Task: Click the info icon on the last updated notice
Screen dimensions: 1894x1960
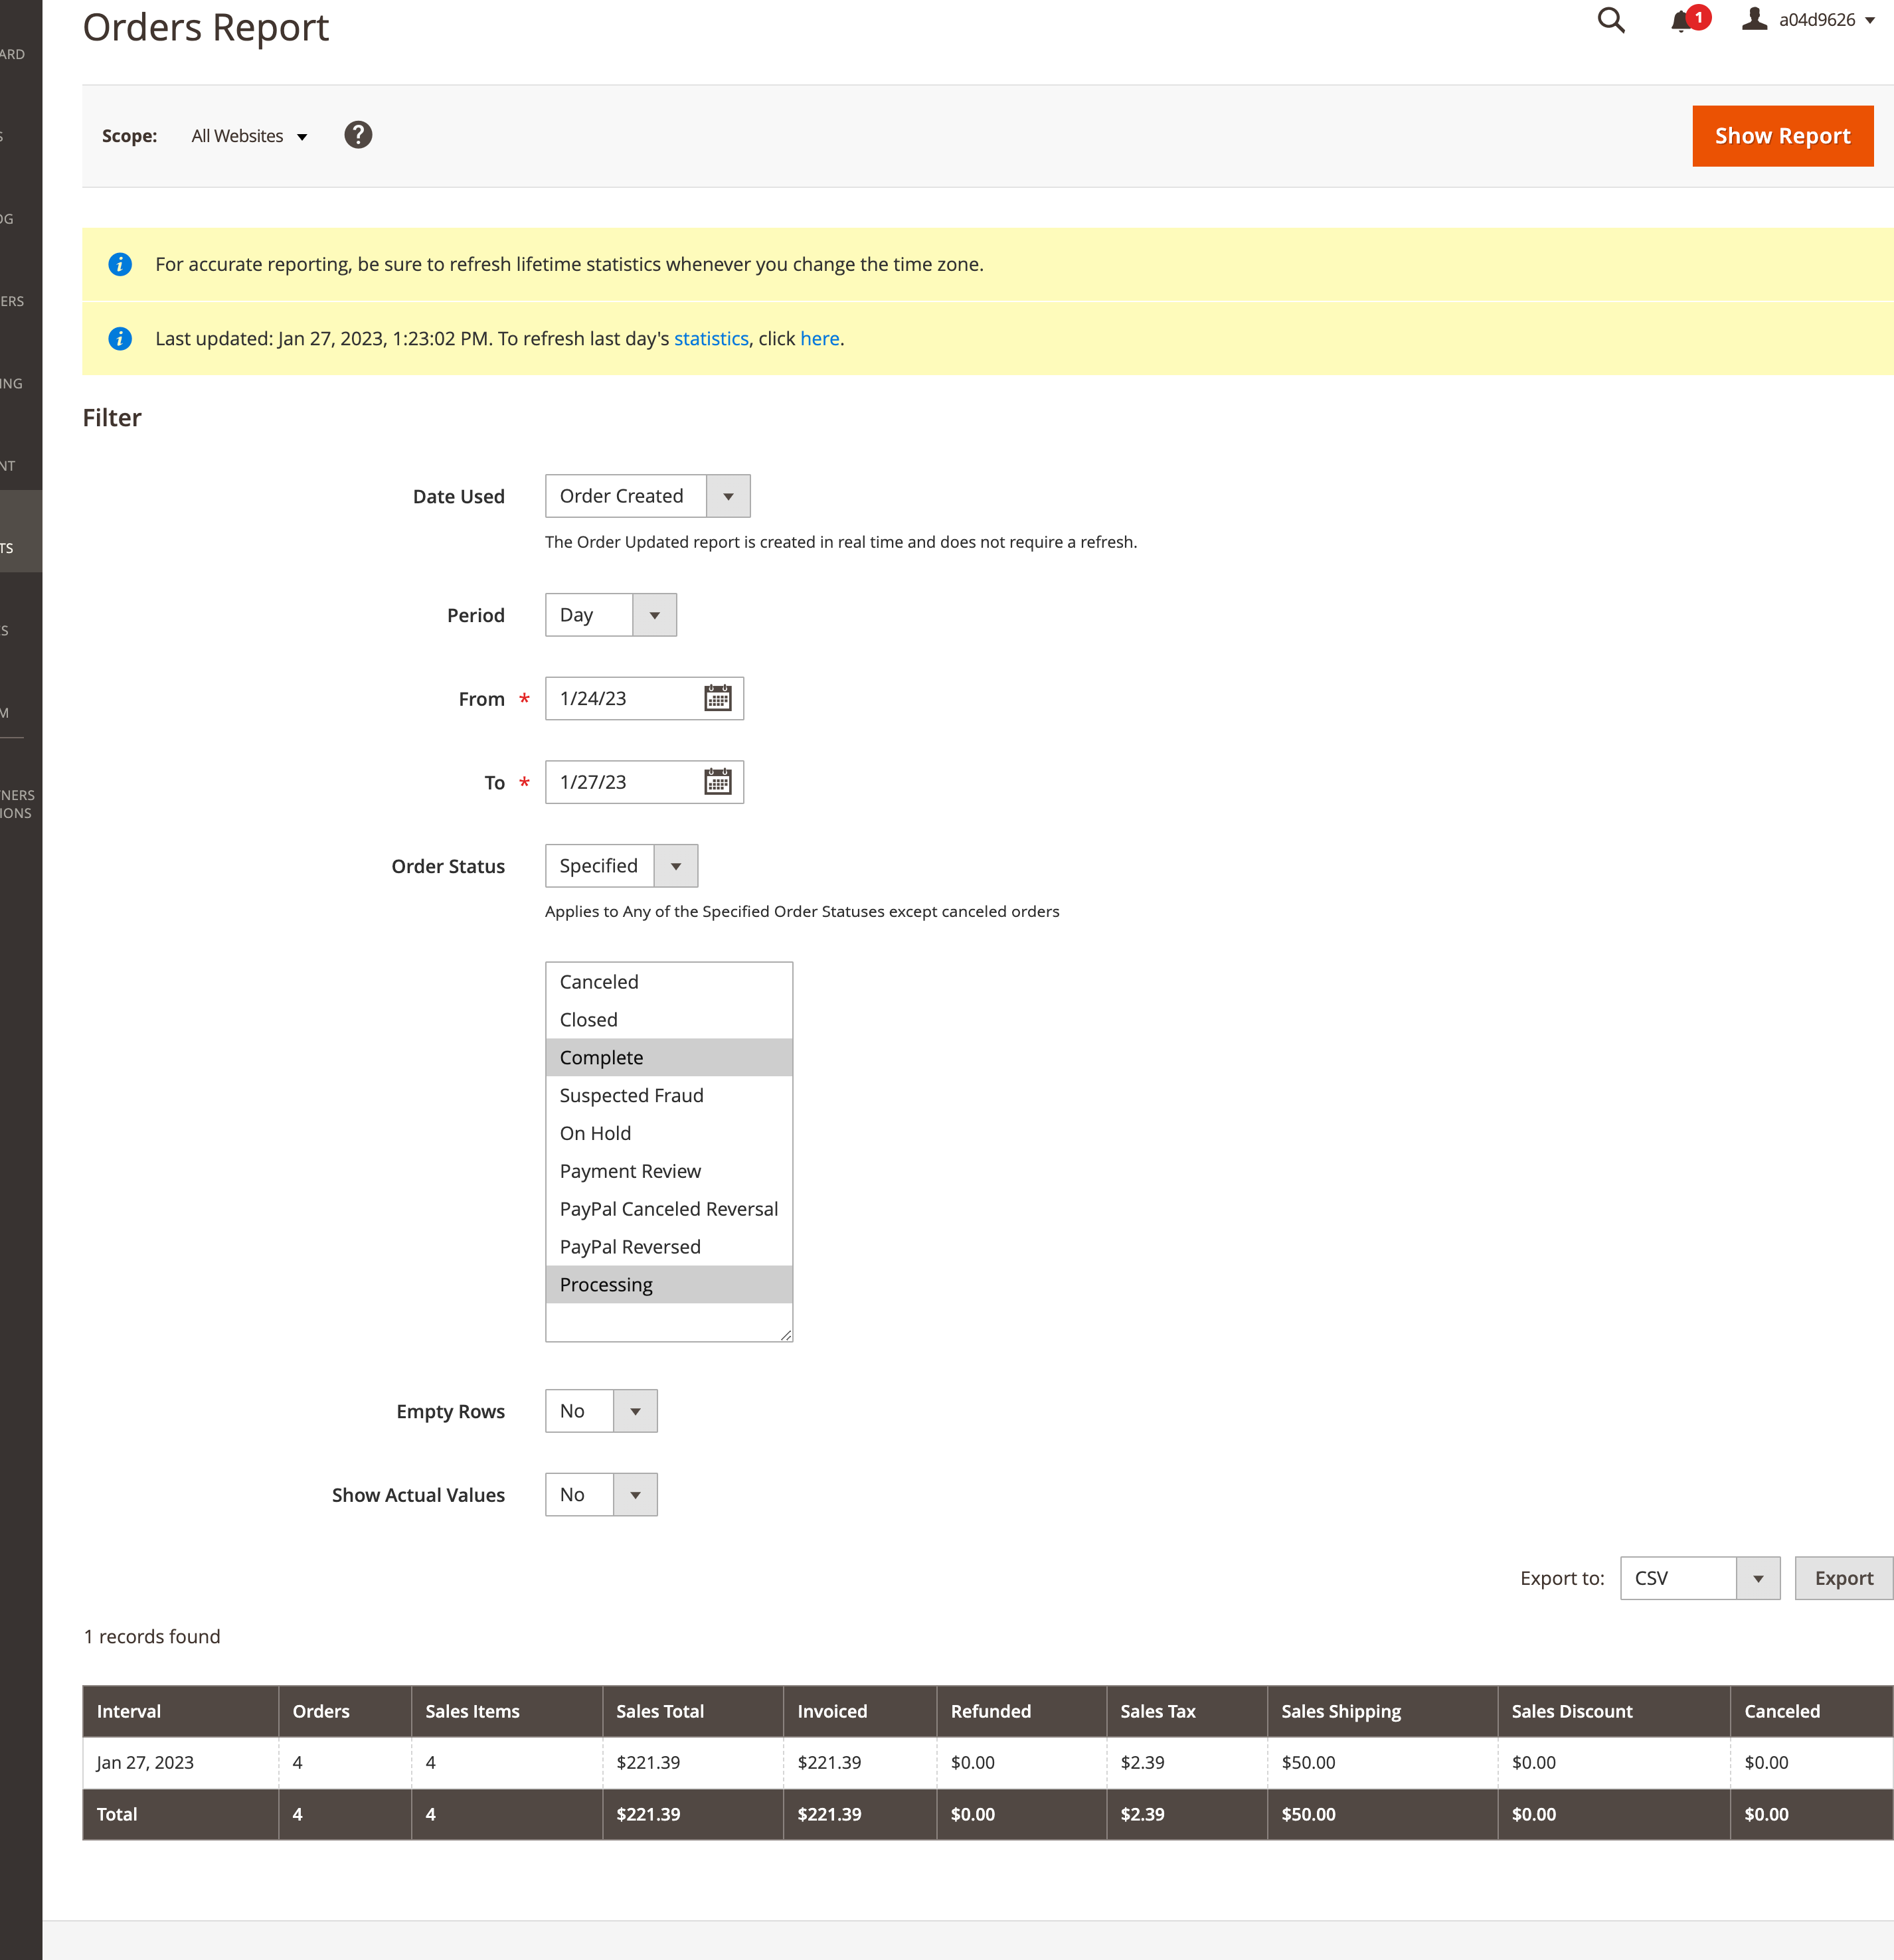Action: pyautogui.click(x=120, y=338)
